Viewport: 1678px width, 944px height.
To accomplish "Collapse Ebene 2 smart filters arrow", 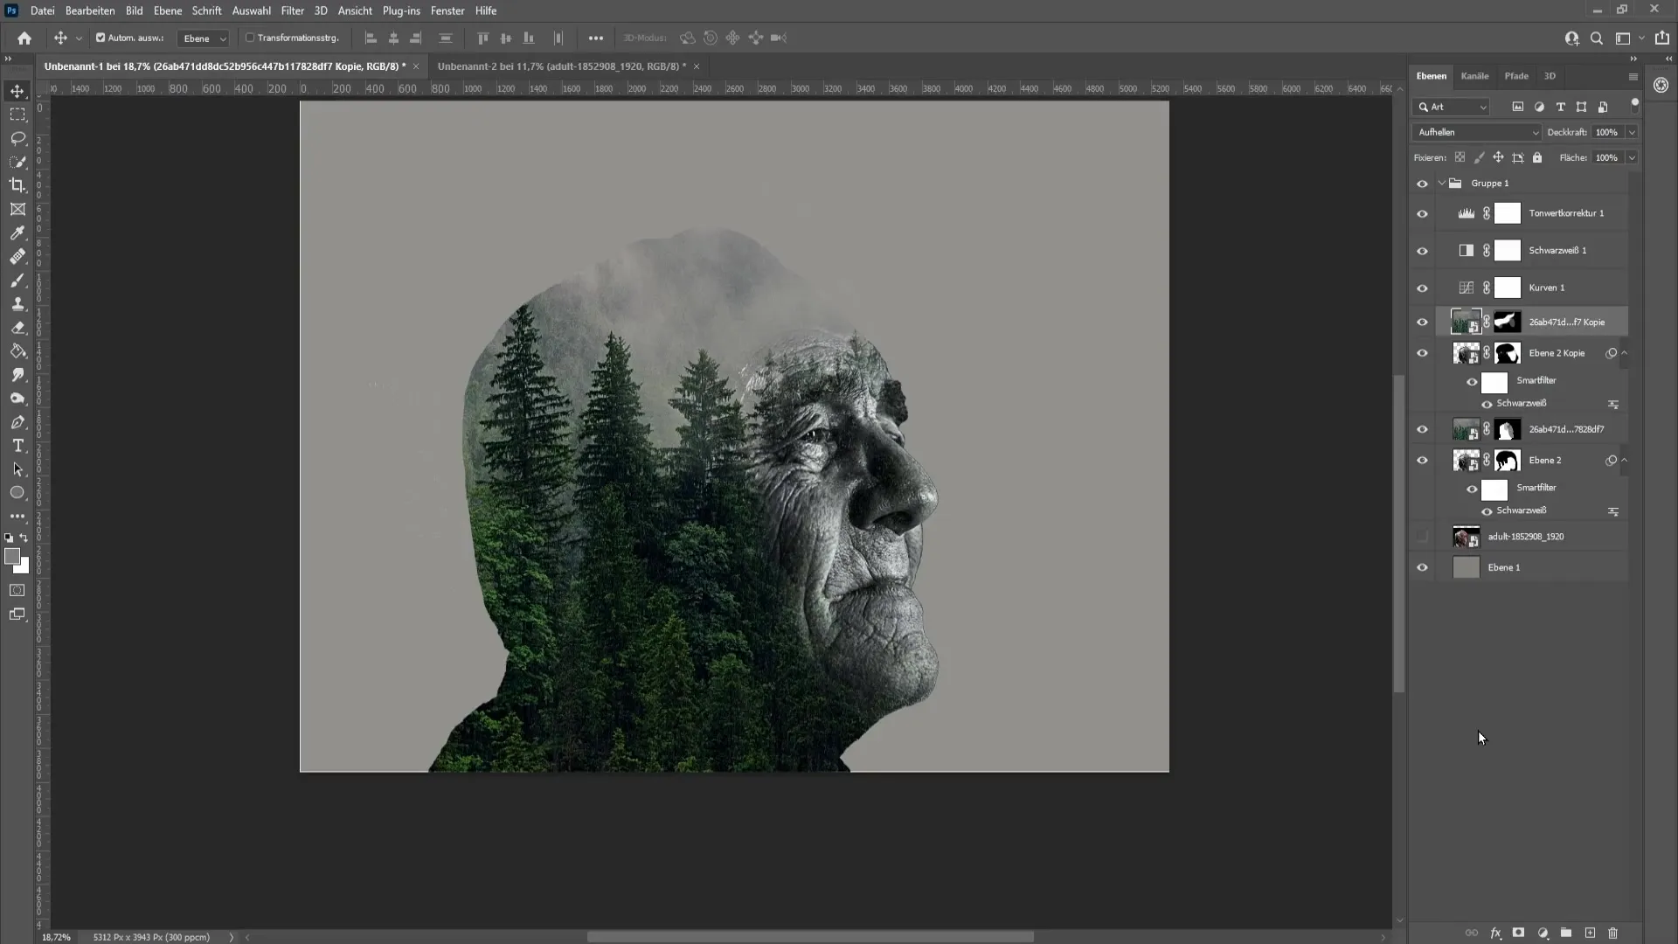I will tap(1625, 460).
